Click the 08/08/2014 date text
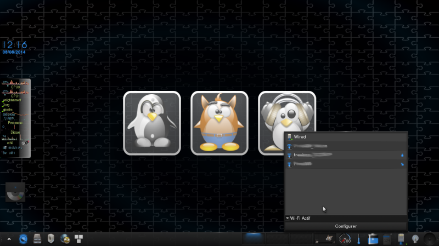This screenshot has width=439, height=246. click(14, 52)
